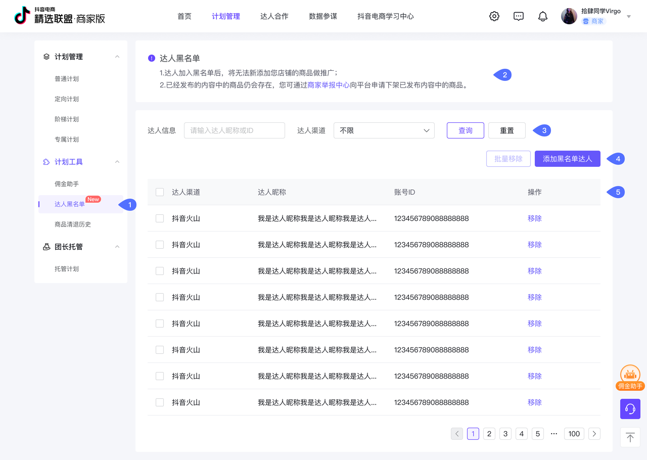Open the 达人渠道 不限 dropdown
This screenshot has height=460, width=647.
[384, 130]
